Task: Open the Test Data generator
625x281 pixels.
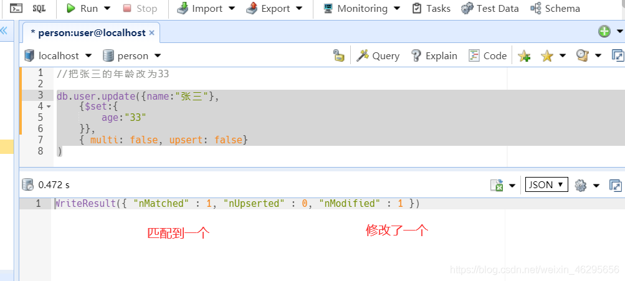Action: point(490,8)
